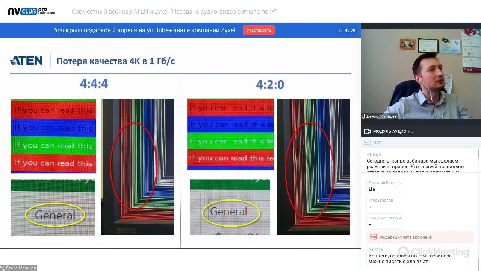Click the clock icon beside 49:08
This screenshot has height=271, width=481.
341,30
